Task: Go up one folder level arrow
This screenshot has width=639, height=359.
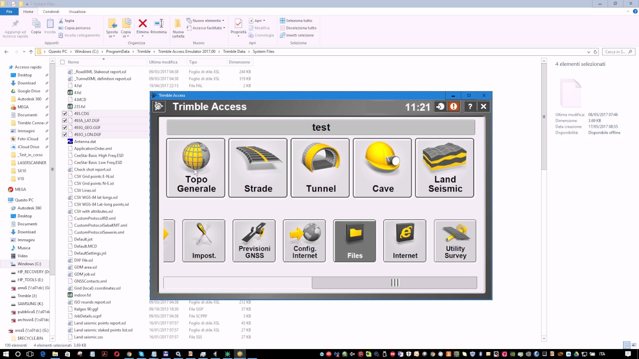Action: click(31, 52)
